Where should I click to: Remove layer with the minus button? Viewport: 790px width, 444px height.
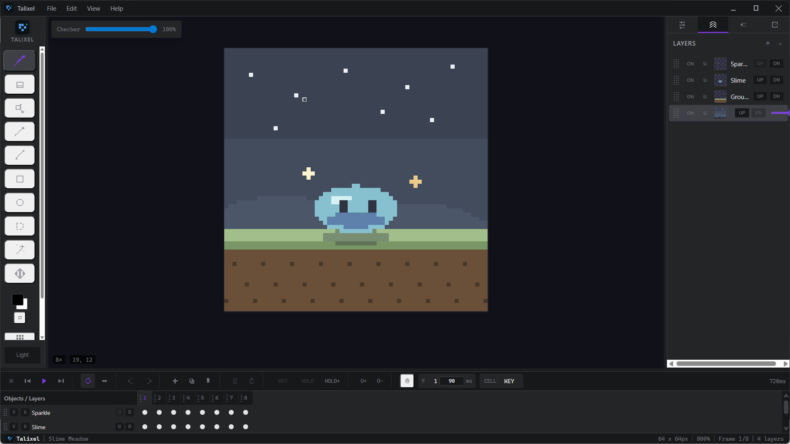(780, 43)
